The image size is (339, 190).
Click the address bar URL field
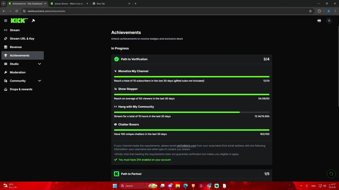tap(167, 11)
